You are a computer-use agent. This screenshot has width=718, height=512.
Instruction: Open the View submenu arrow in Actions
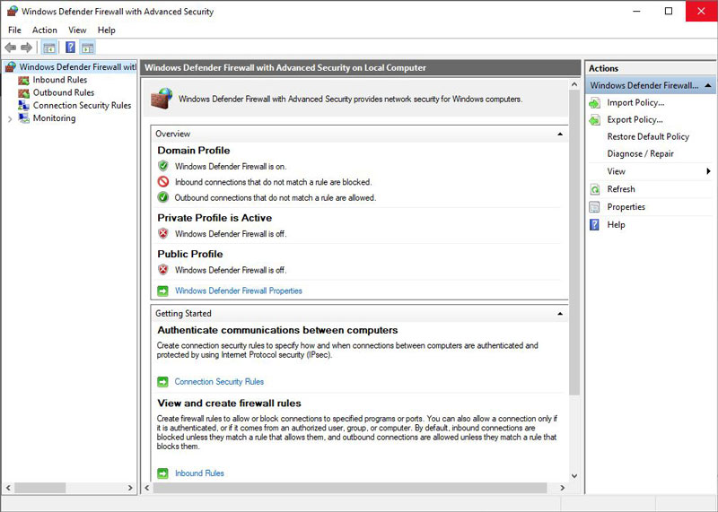[708, 171]
